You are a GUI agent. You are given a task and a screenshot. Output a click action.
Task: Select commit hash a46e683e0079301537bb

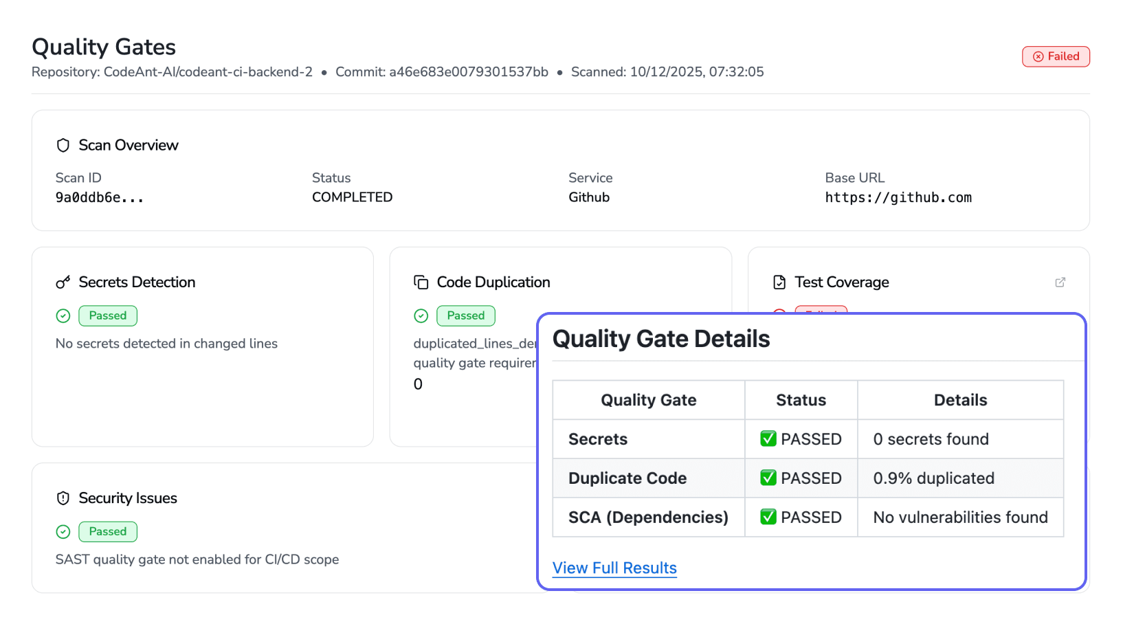(469, 71)
